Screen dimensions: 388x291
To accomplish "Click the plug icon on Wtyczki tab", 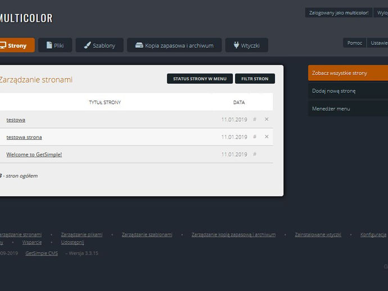I will click(237, 45).
